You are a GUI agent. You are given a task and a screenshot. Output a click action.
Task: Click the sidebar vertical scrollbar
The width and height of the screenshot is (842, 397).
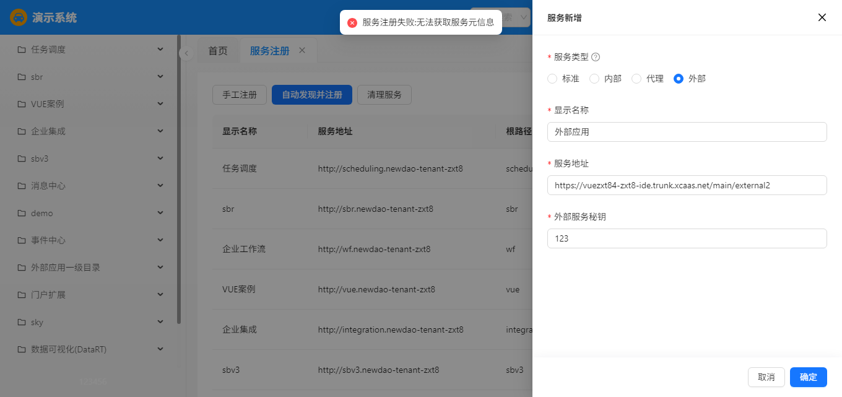179,186
